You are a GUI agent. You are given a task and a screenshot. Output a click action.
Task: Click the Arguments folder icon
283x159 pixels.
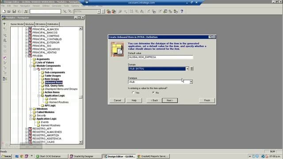pos(34,59)
